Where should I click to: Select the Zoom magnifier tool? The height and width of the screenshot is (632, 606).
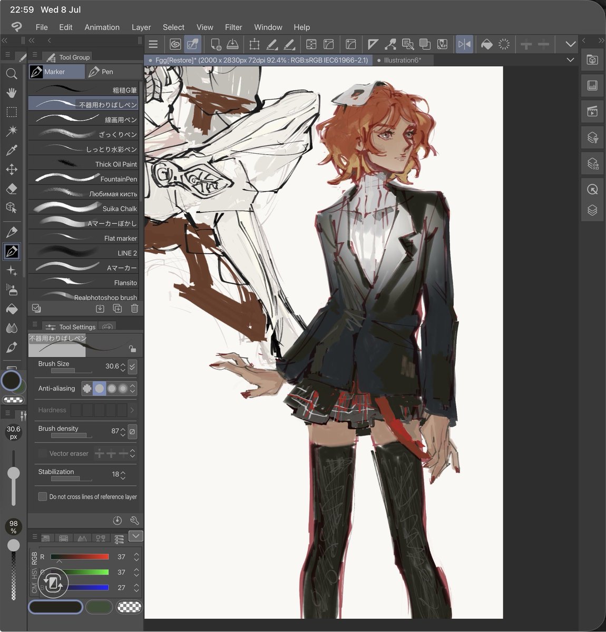click(12, 74)
